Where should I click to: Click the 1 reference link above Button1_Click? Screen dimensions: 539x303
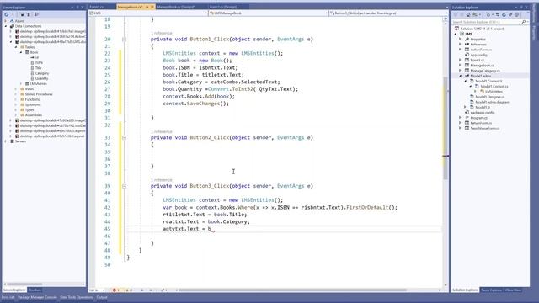(x=161, y=34)
